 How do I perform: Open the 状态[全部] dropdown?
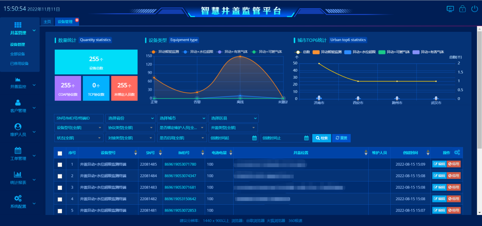click(79, 138)
